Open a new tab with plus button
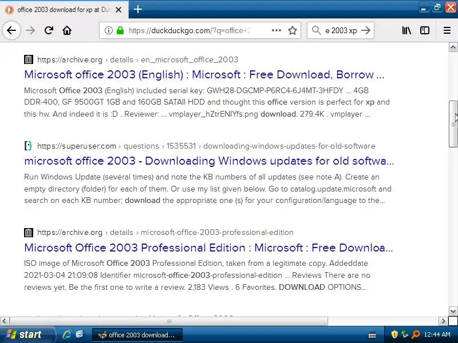458x343 pixels. tap(138, 9)
